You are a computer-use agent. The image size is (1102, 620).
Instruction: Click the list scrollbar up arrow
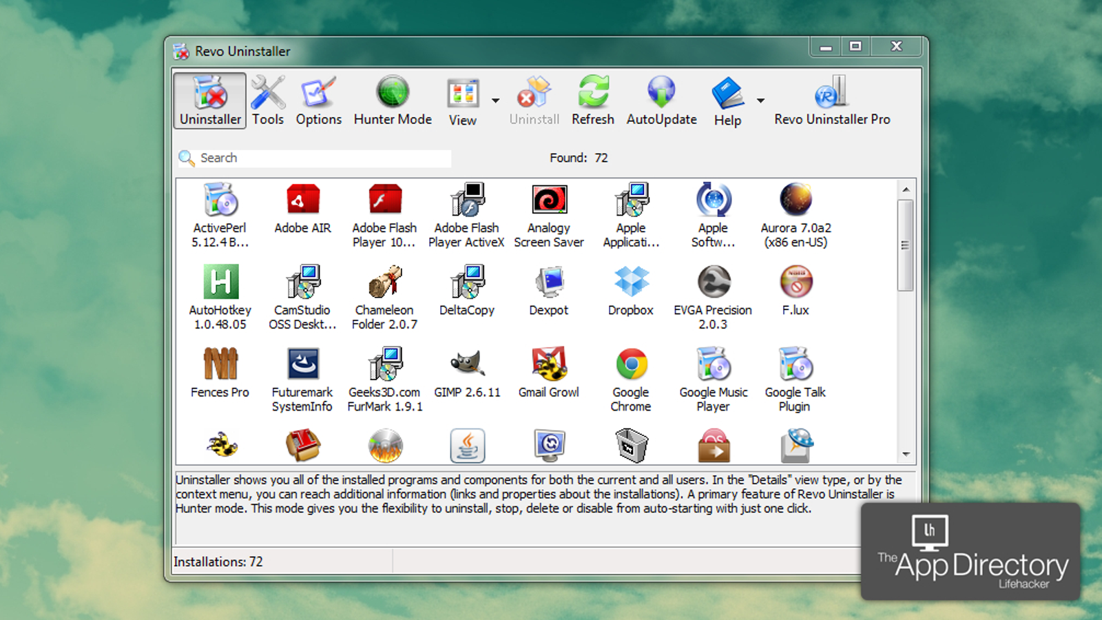point(906,189)
